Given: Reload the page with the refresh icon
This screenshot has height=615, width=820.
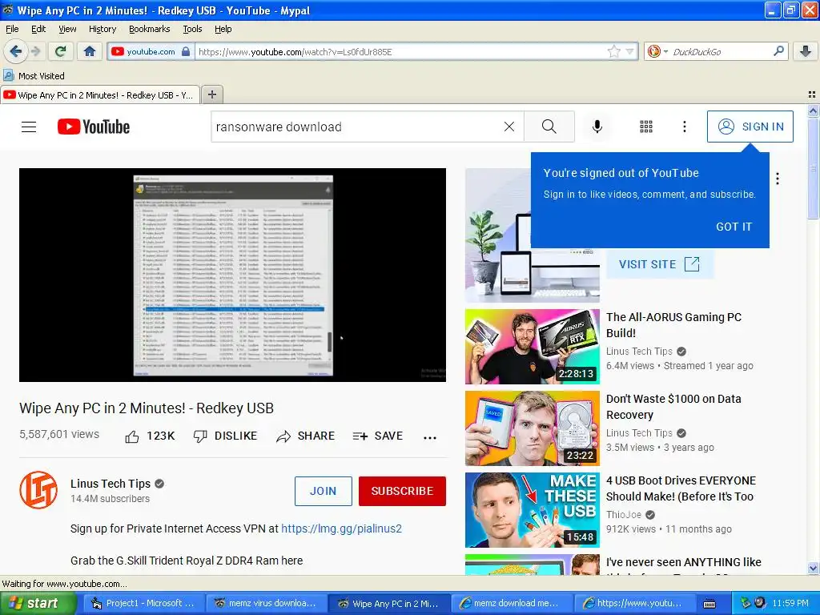Looking at the screenshot, I should point(61,51).
